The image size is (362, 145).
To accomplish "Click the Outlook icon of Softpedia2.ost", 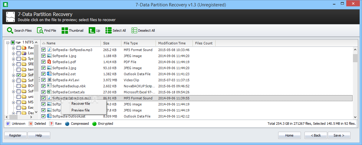I will (49, 74).
